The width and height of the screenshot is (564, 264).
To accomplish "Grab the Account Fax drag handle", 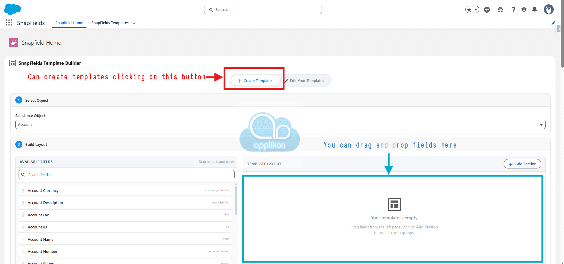I will (23, 215).
